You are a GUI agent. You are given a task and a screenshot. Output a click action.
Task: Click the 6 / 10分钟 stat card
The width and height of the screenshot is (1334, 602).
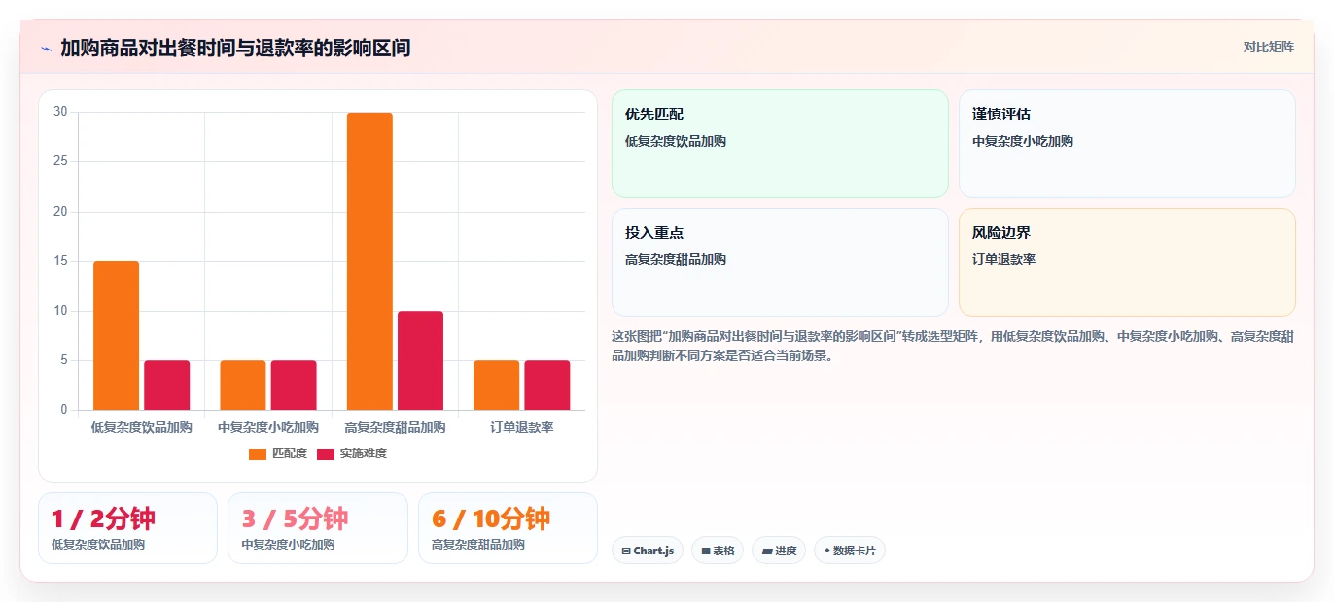tap(508, 527)
